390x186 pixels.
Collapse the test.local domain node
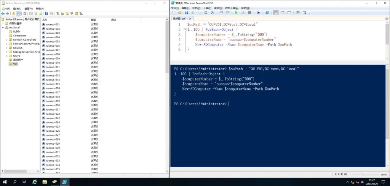pyautogui.click(x=3, y=27)
